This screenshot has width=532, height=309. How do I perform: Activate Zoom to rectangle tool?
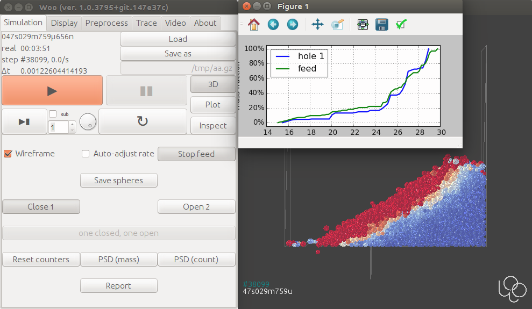337,24
